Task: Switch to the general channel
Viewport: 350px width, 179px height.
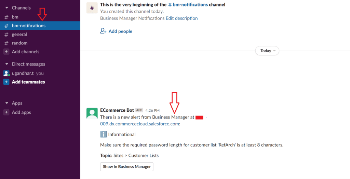Action: pyautogui.click(x=19, y=35)
